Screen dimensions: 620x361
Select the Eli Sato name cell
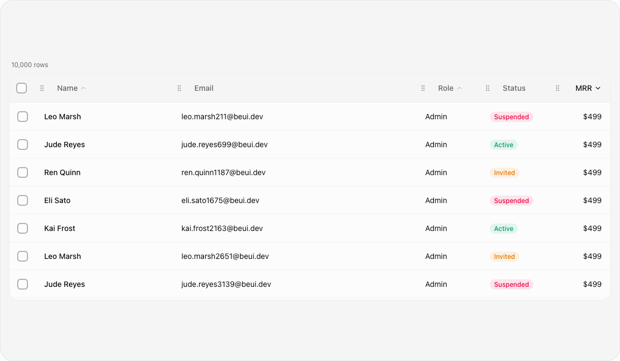[x=58, y=200]
